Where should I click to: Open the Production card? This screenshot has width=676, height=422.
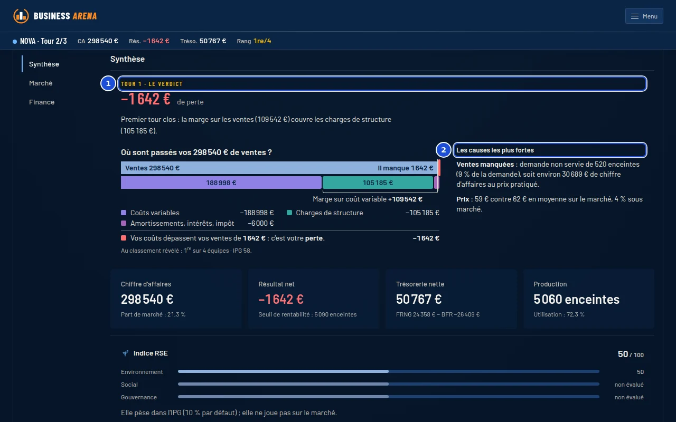coord(589,299)
